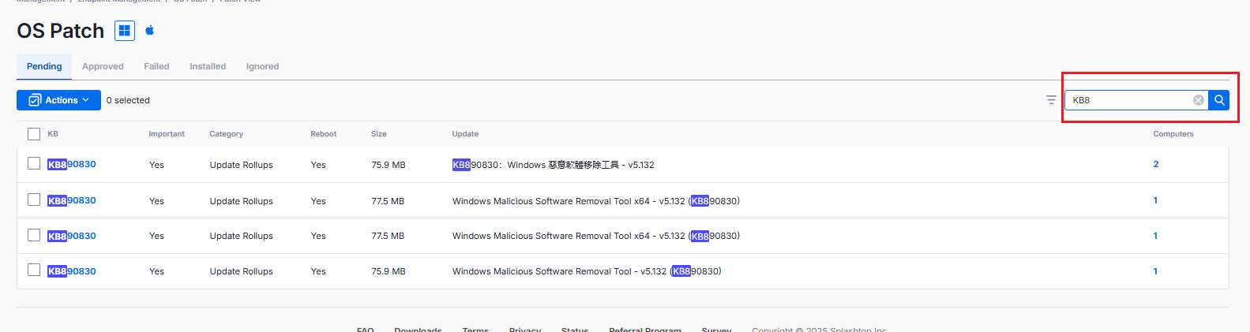Viewport: 1250px width, 332px height.
Task: Clear the KB8 search text
Action: point(1199,100)
